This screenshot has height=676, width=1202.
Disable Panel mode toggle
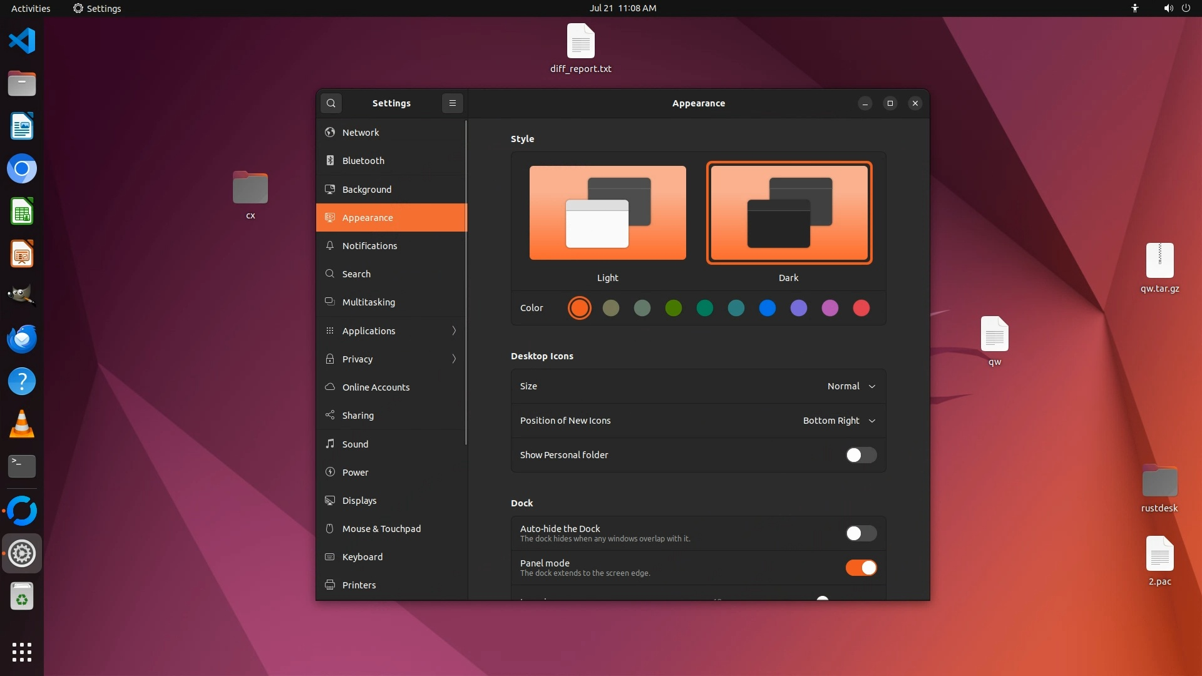pyautogui.click(x=861, y=568)
